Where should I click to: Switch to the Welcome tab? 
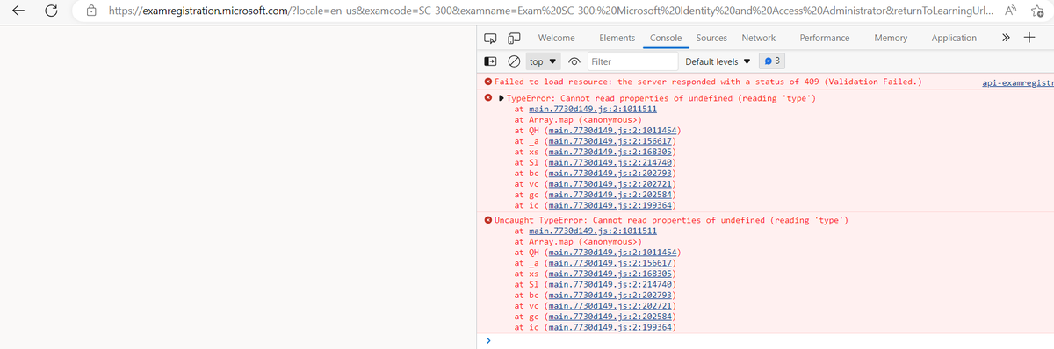(556, 38)
